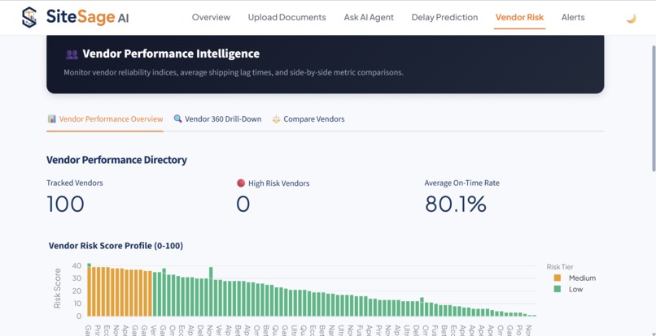Click the first orange bar in the chart
The width and height of the screenshot is (656, 336).
click(x=89, y=291)
